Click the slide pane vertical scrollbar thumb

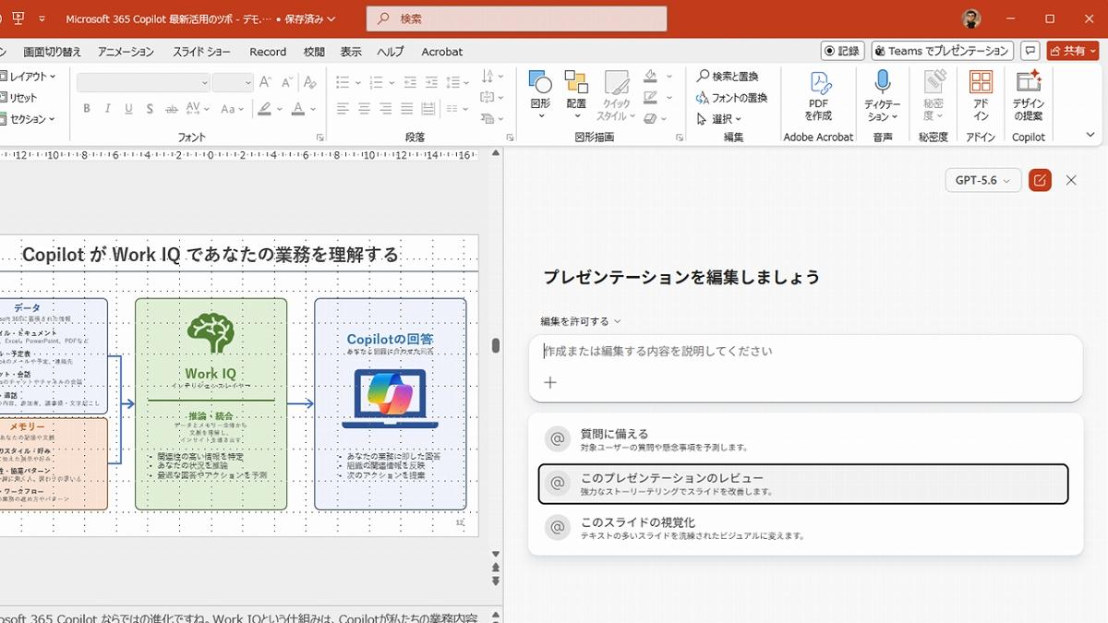tap(496, 346)
